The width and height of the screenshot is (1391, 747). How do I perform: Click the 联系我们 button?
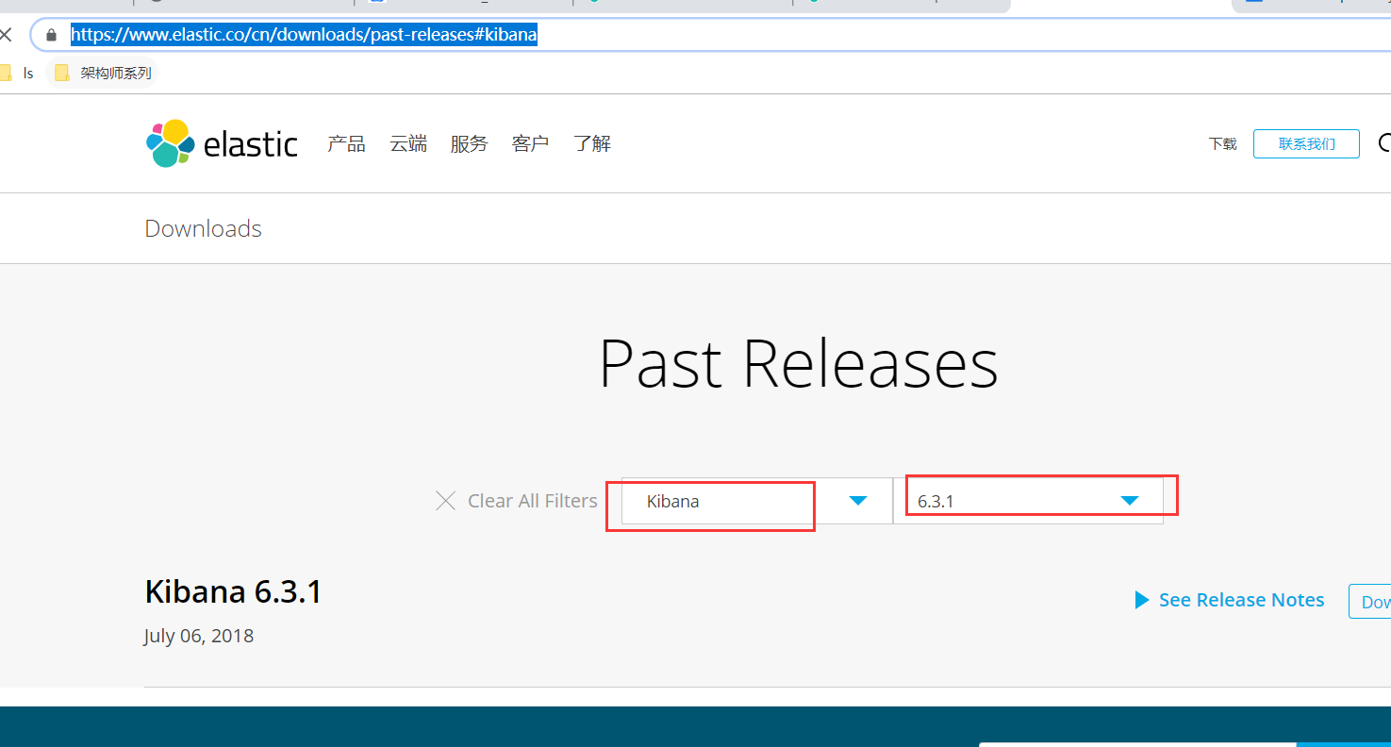coord(1306,143)
